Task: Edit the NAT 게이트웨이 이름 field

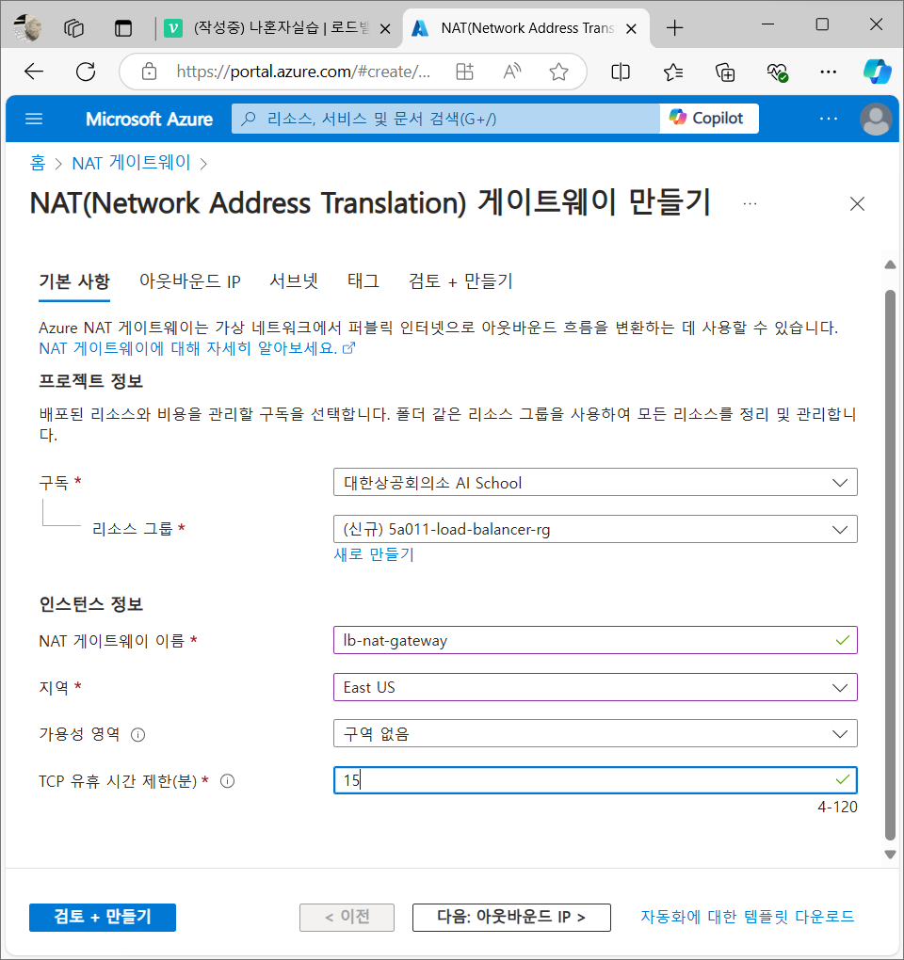Action: point(595,640)
